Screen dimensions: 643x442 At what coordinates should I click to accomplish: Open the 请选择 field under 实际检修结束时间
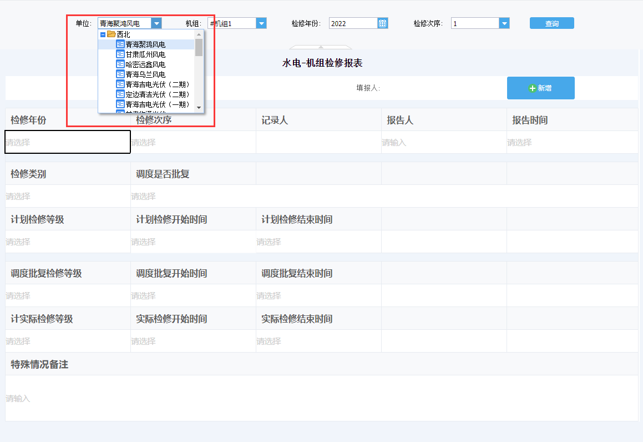pos(318,341)
